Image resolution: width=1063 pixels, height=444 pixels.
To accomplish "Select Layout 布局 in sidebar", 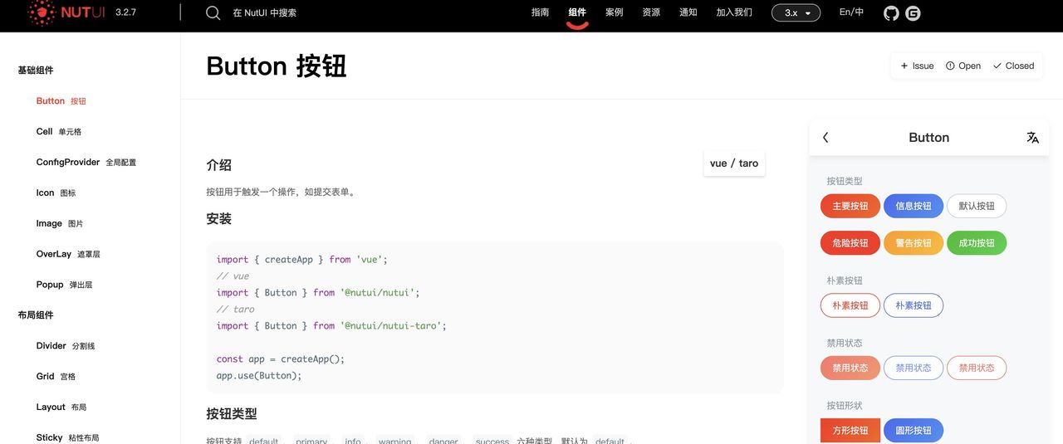I will pyautogui.click(x=61, y=407).
